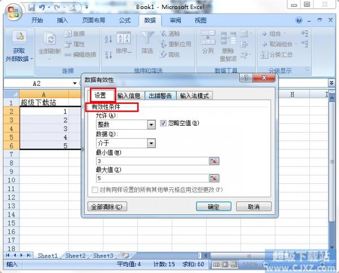Click the insert worksheet tab icon
This screenshot has height=273, width=339.
125,256
